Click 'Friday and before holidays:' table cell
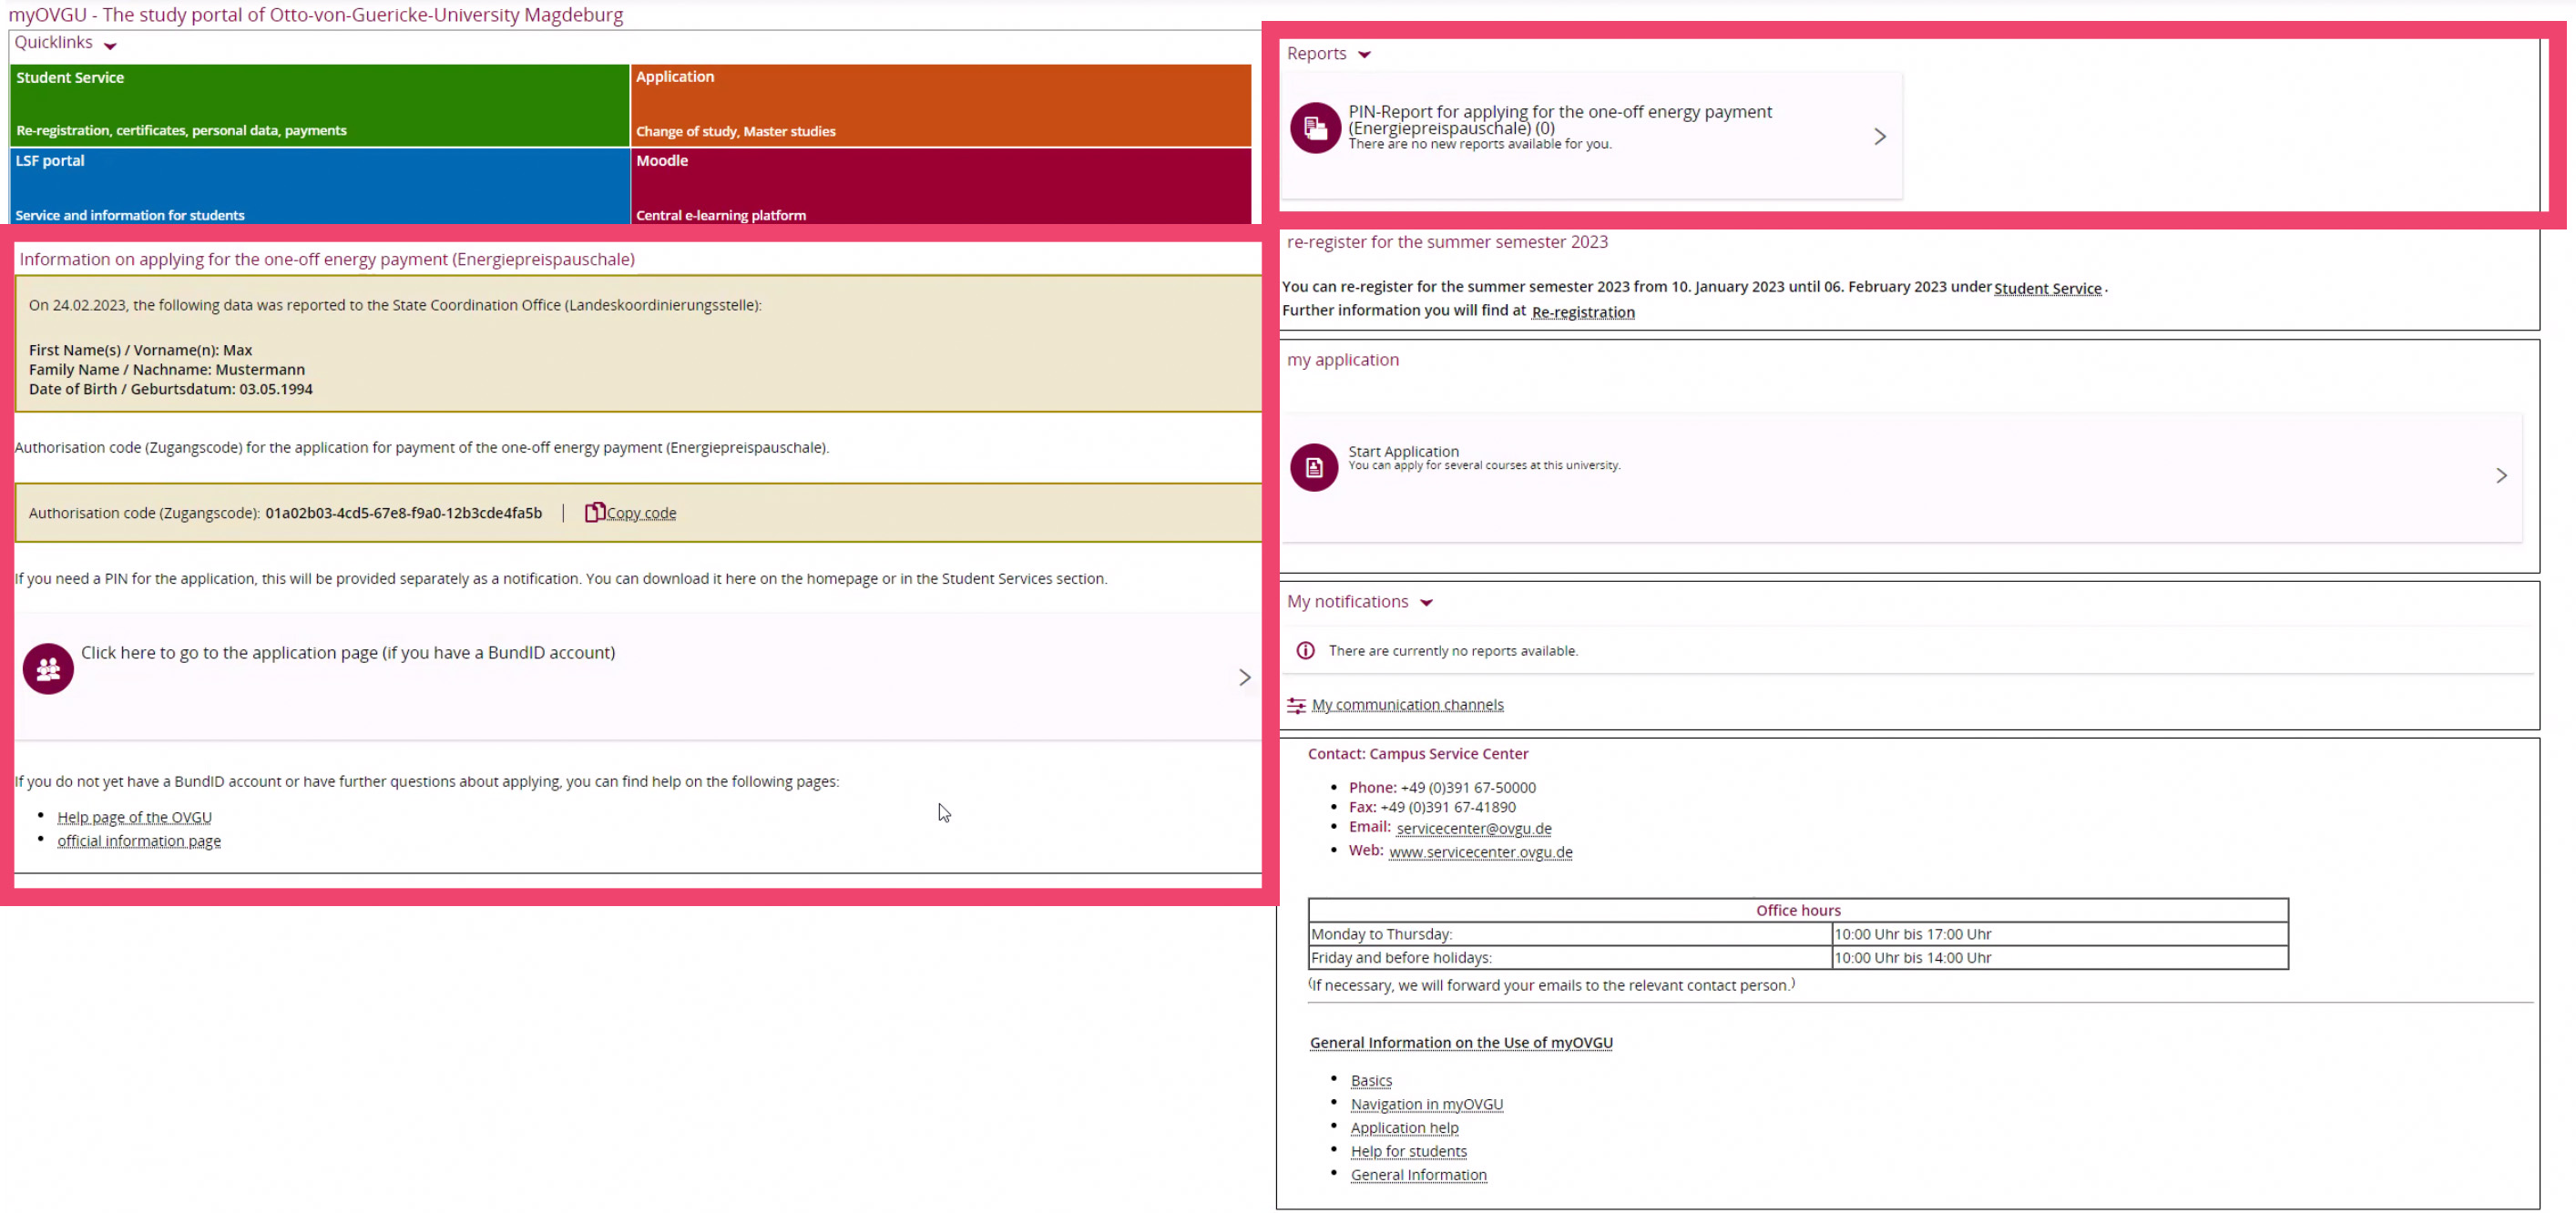The width and height of the screenshot is (2576, 1213). click(x=1570, y=958)
